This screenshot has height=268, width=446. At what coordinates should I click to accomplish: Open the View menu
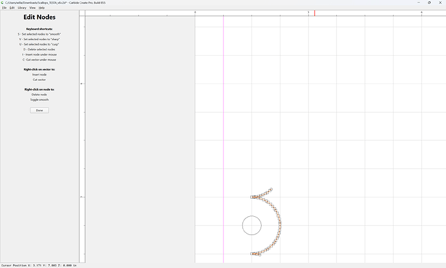(x=32, y=8)
